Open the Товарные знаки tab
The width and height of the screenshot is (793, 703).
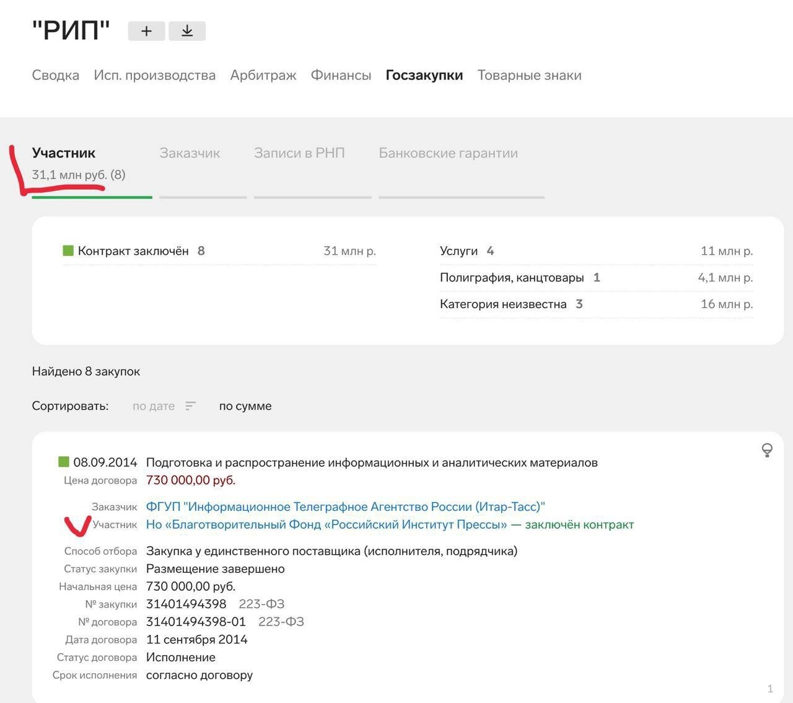click(529, 75)
